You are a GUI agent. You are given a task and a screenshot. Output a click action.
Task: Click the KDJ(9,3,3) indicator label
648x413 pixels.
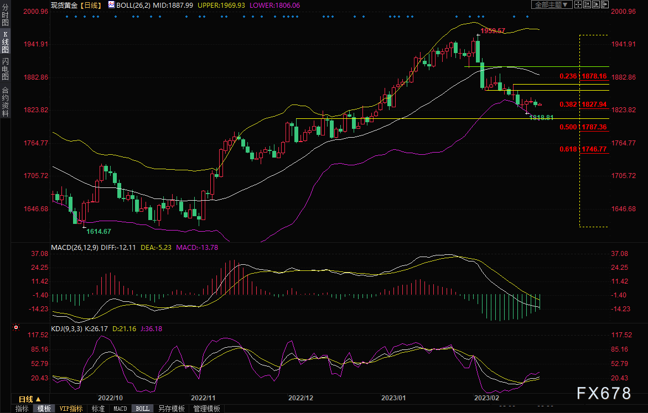[67, 329]
